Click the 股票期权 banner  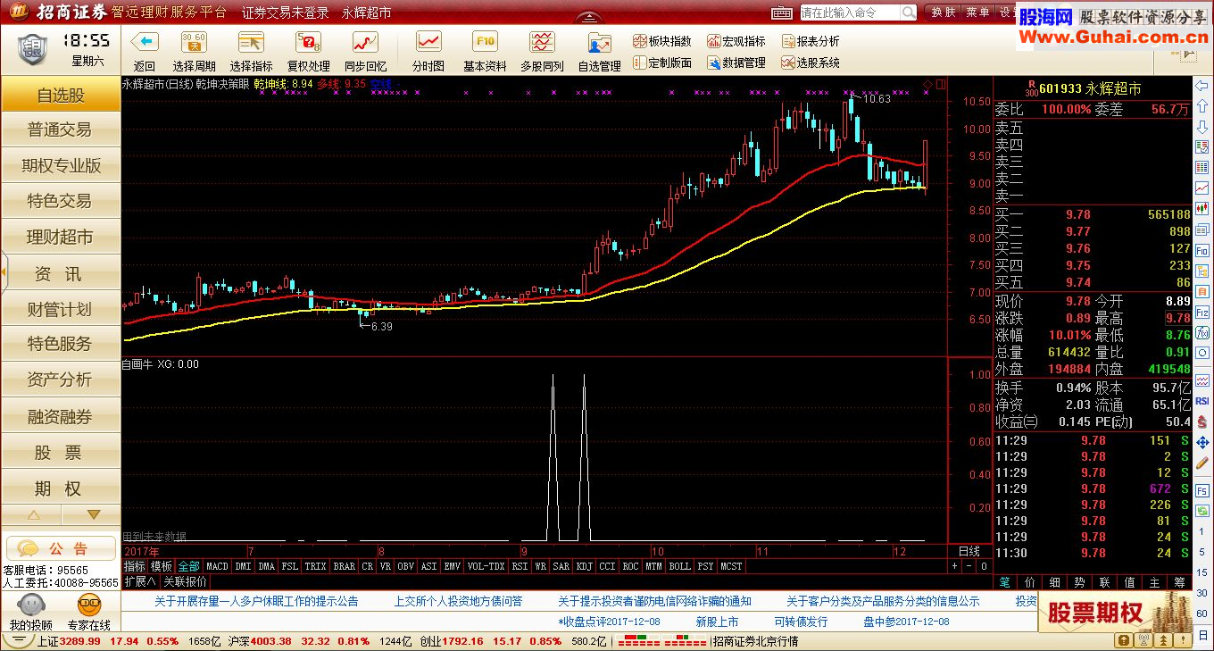tap(1114, 613)
